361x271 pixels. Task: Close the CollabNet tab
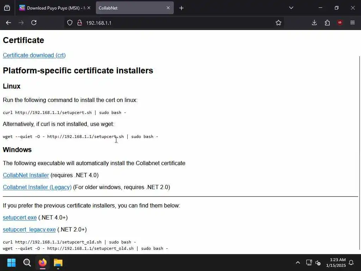pyautogui.click(x=168, y=8)
